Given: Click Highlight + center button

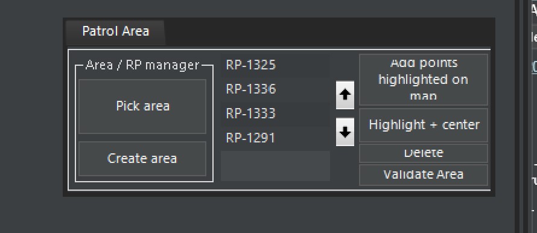Looking at the screenshot, I should pos(424,125).
